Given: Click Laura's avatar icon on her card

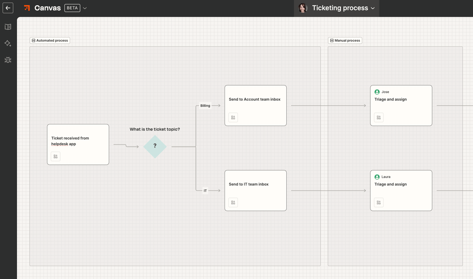Looking at the screenshot, I should click(377, 177).
